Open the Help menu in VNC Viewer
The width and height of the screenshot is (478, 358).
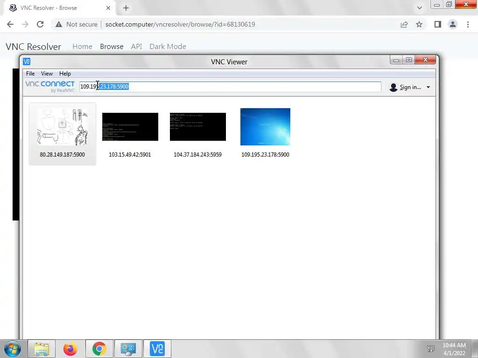pyautogui.click(x=65, y=73)
